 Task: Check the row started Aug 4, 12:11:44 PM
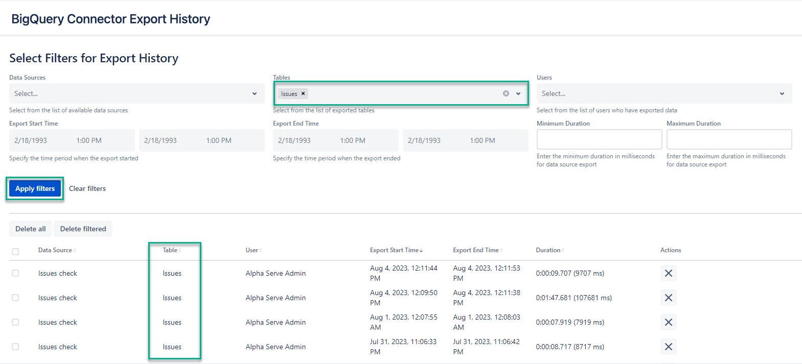coord(15,273)
